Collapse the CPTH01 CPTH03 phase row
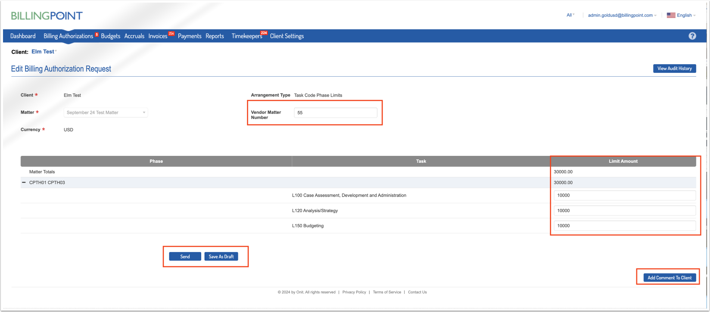The width and height of the screenshot is (710, 312). 24,183
